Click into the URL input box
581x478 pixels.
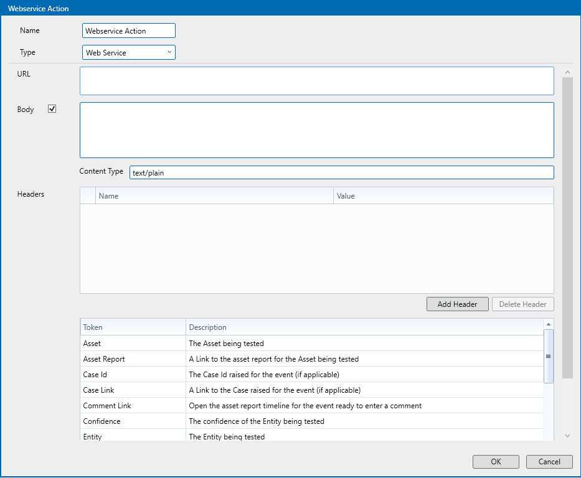pos(316,81)
